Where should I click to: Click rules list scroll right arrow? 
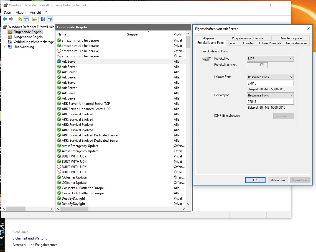pos(184,209)
